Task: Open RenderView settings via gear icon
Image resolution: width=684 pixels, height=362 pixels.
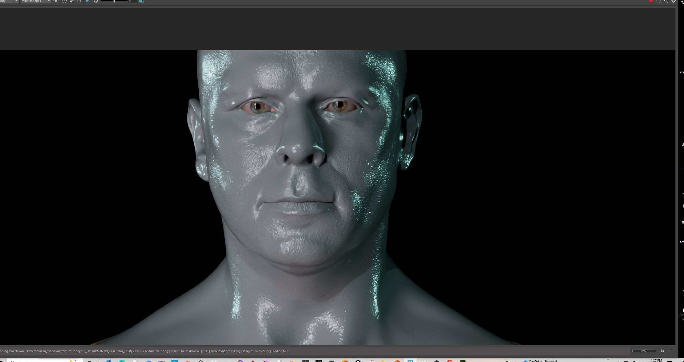Action: click(x=673, y=2)
